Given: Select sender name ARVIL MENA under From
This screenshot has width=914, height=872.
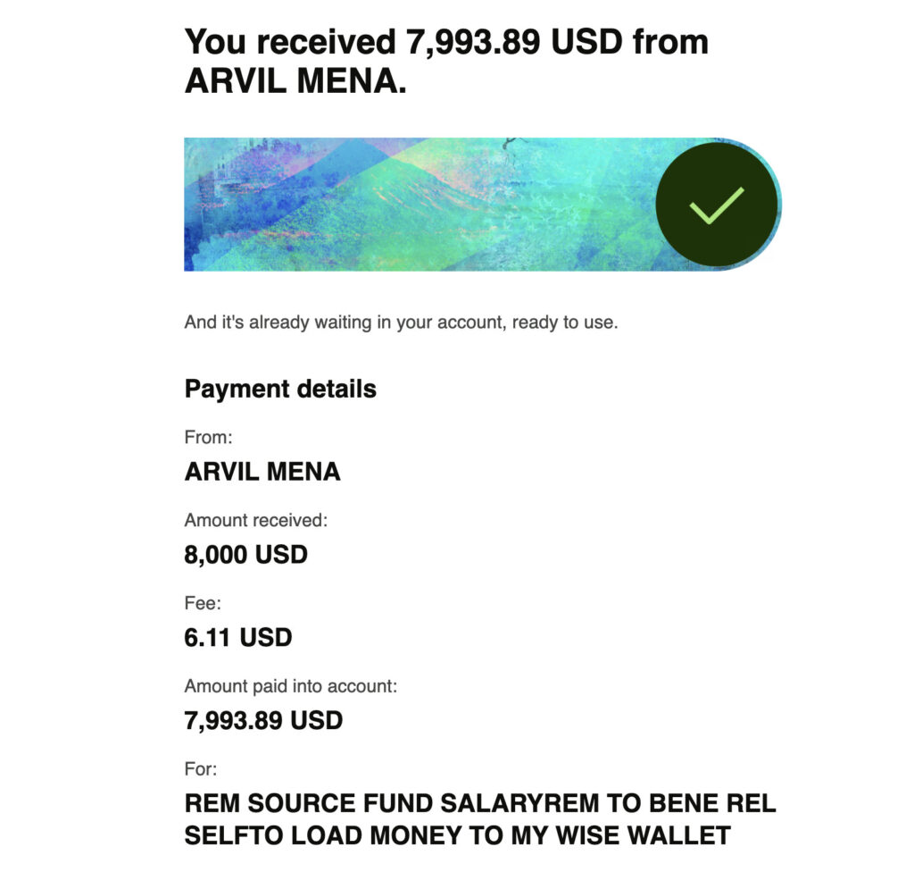Looking at the screenshot, I should [262, 472].
